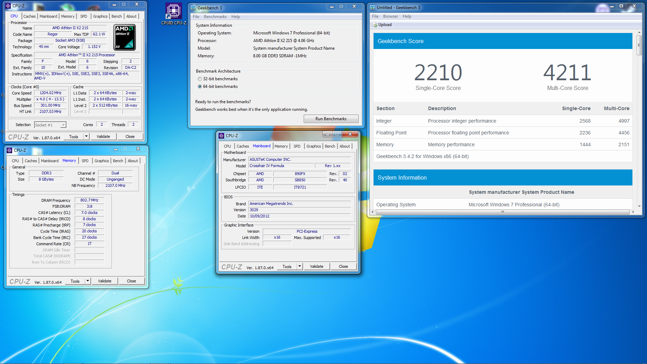Viewport: 647px width, 364px height.
Task: Click the Memory CPU-Z window title icon
Action: click(x=9, y=150)
